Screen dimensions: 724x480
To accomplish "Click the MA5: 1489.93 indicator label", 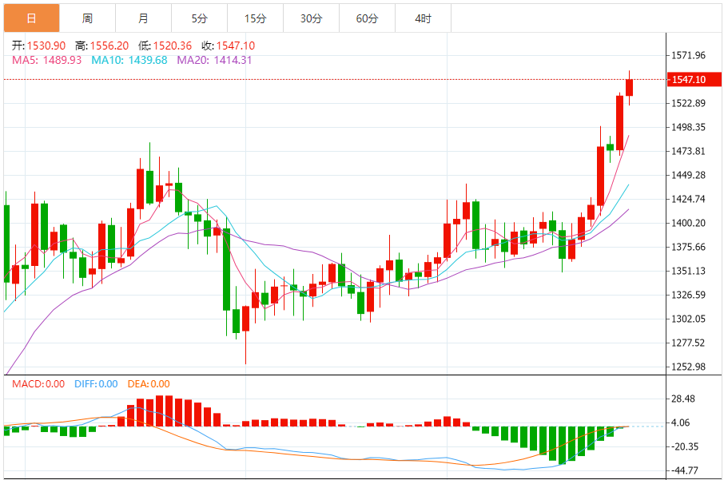I will point(46,60).
